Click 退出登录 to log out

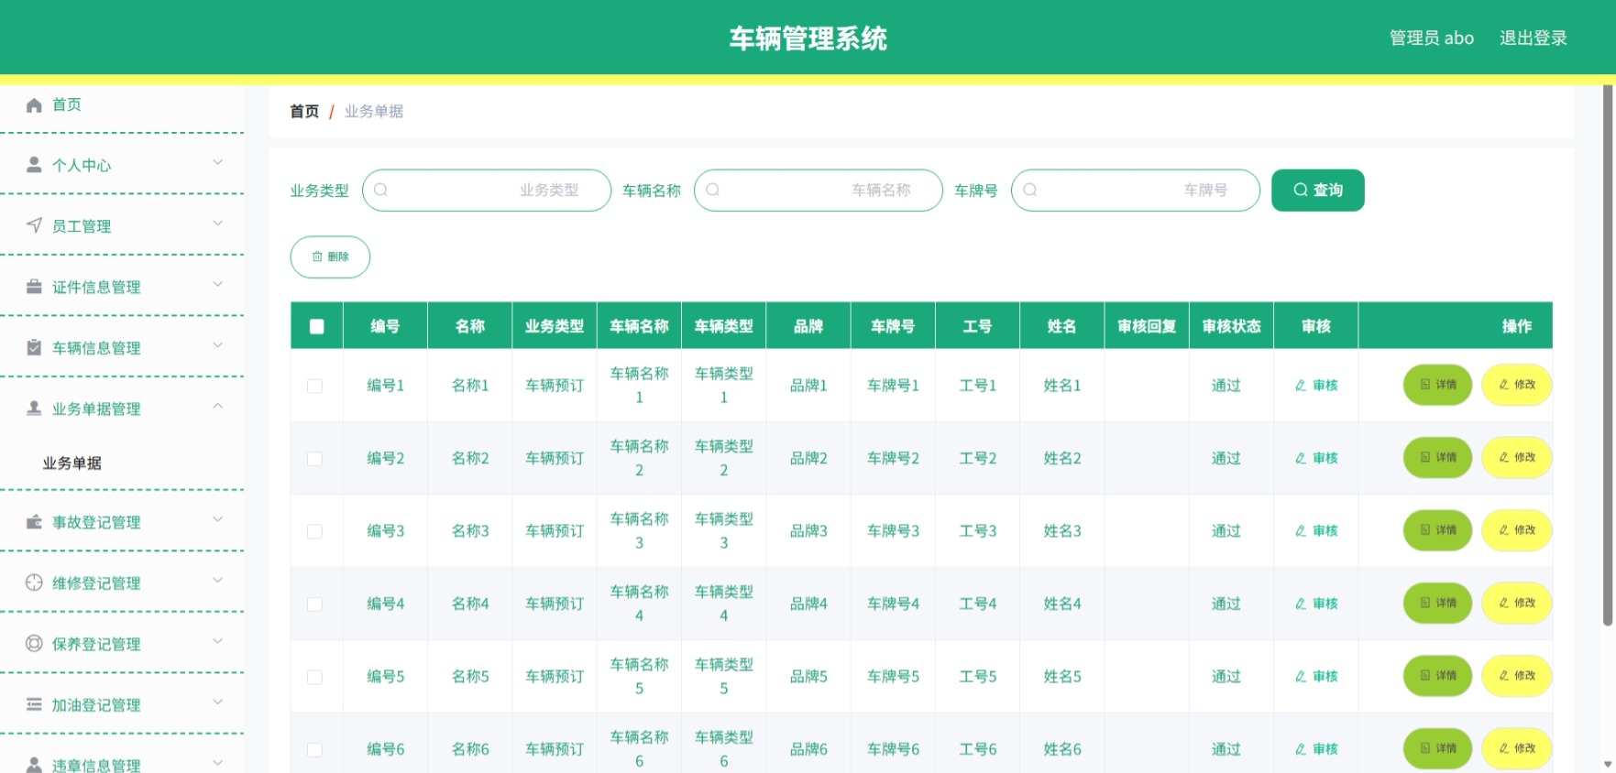1533,38
